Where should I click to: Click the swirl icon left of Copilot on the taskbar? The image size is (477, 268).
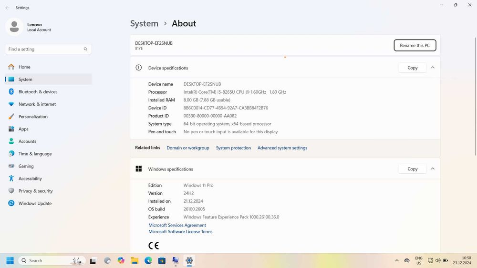107,260
